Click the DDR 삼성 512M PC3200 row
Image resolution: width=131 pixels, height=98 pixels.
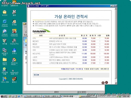tap(71, 44)
